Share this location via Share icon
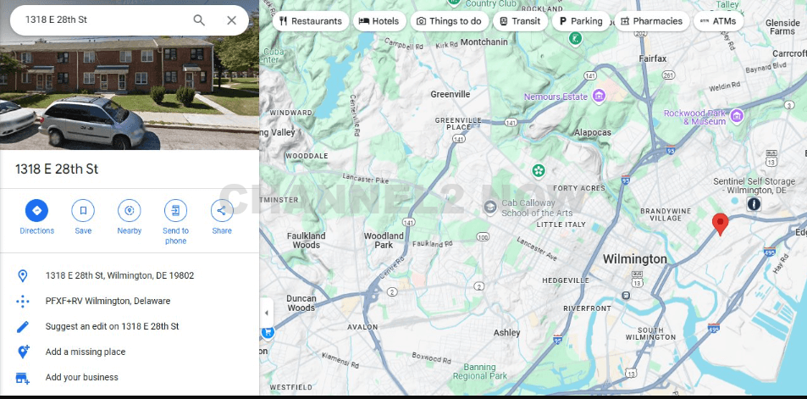807x399 pixels. [x=222, y=210]
